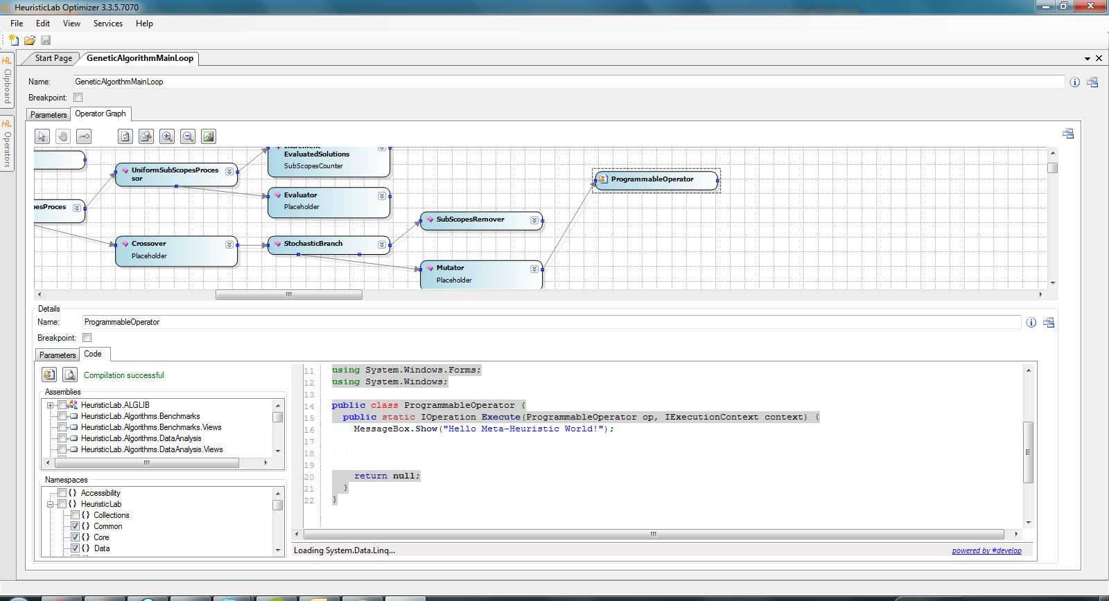Click the windows icon in Details section
The height and width of the screenshot is (601, 1109).
click(1049, 322)
